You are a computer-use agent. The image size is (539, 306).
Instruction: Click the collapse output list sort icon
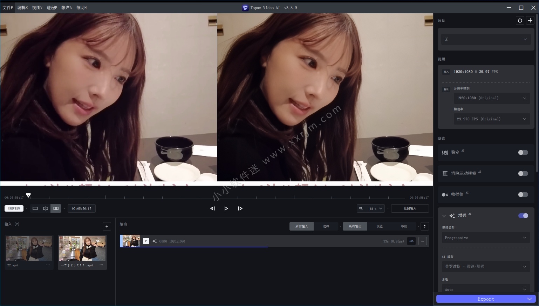click(x=424, y=226)
